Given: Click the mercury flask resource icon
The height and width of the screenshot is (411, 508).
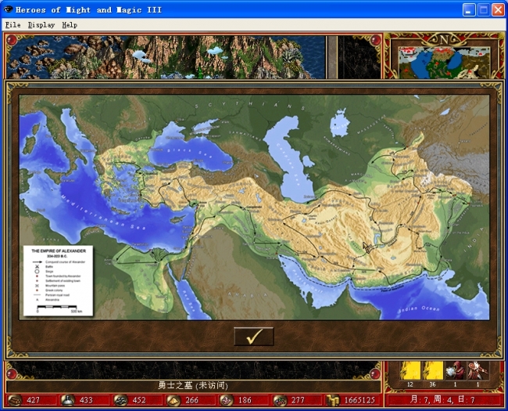Looking at the screenshot, I should coord(67,400).
